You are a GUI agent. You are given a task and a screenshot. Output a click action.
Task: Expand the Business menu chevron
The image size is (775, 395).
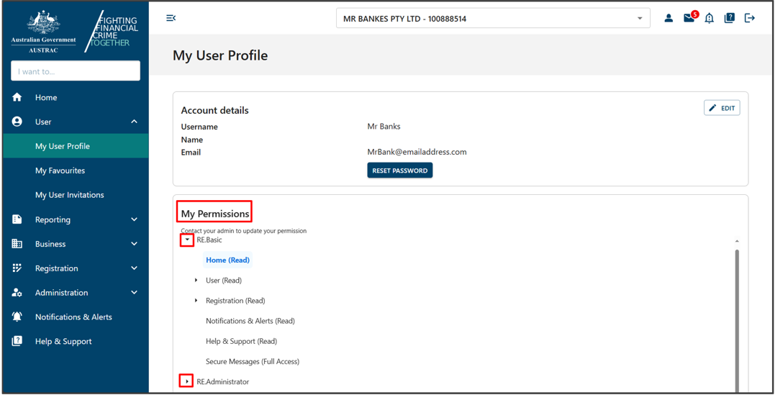pos(134,244)
